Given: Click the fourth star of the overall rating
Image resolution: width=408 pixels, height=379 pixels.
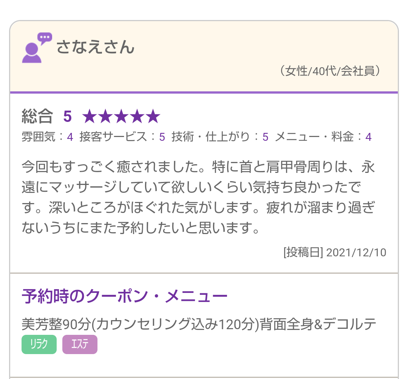Looking at the screenshot, I should click(137, 117).
